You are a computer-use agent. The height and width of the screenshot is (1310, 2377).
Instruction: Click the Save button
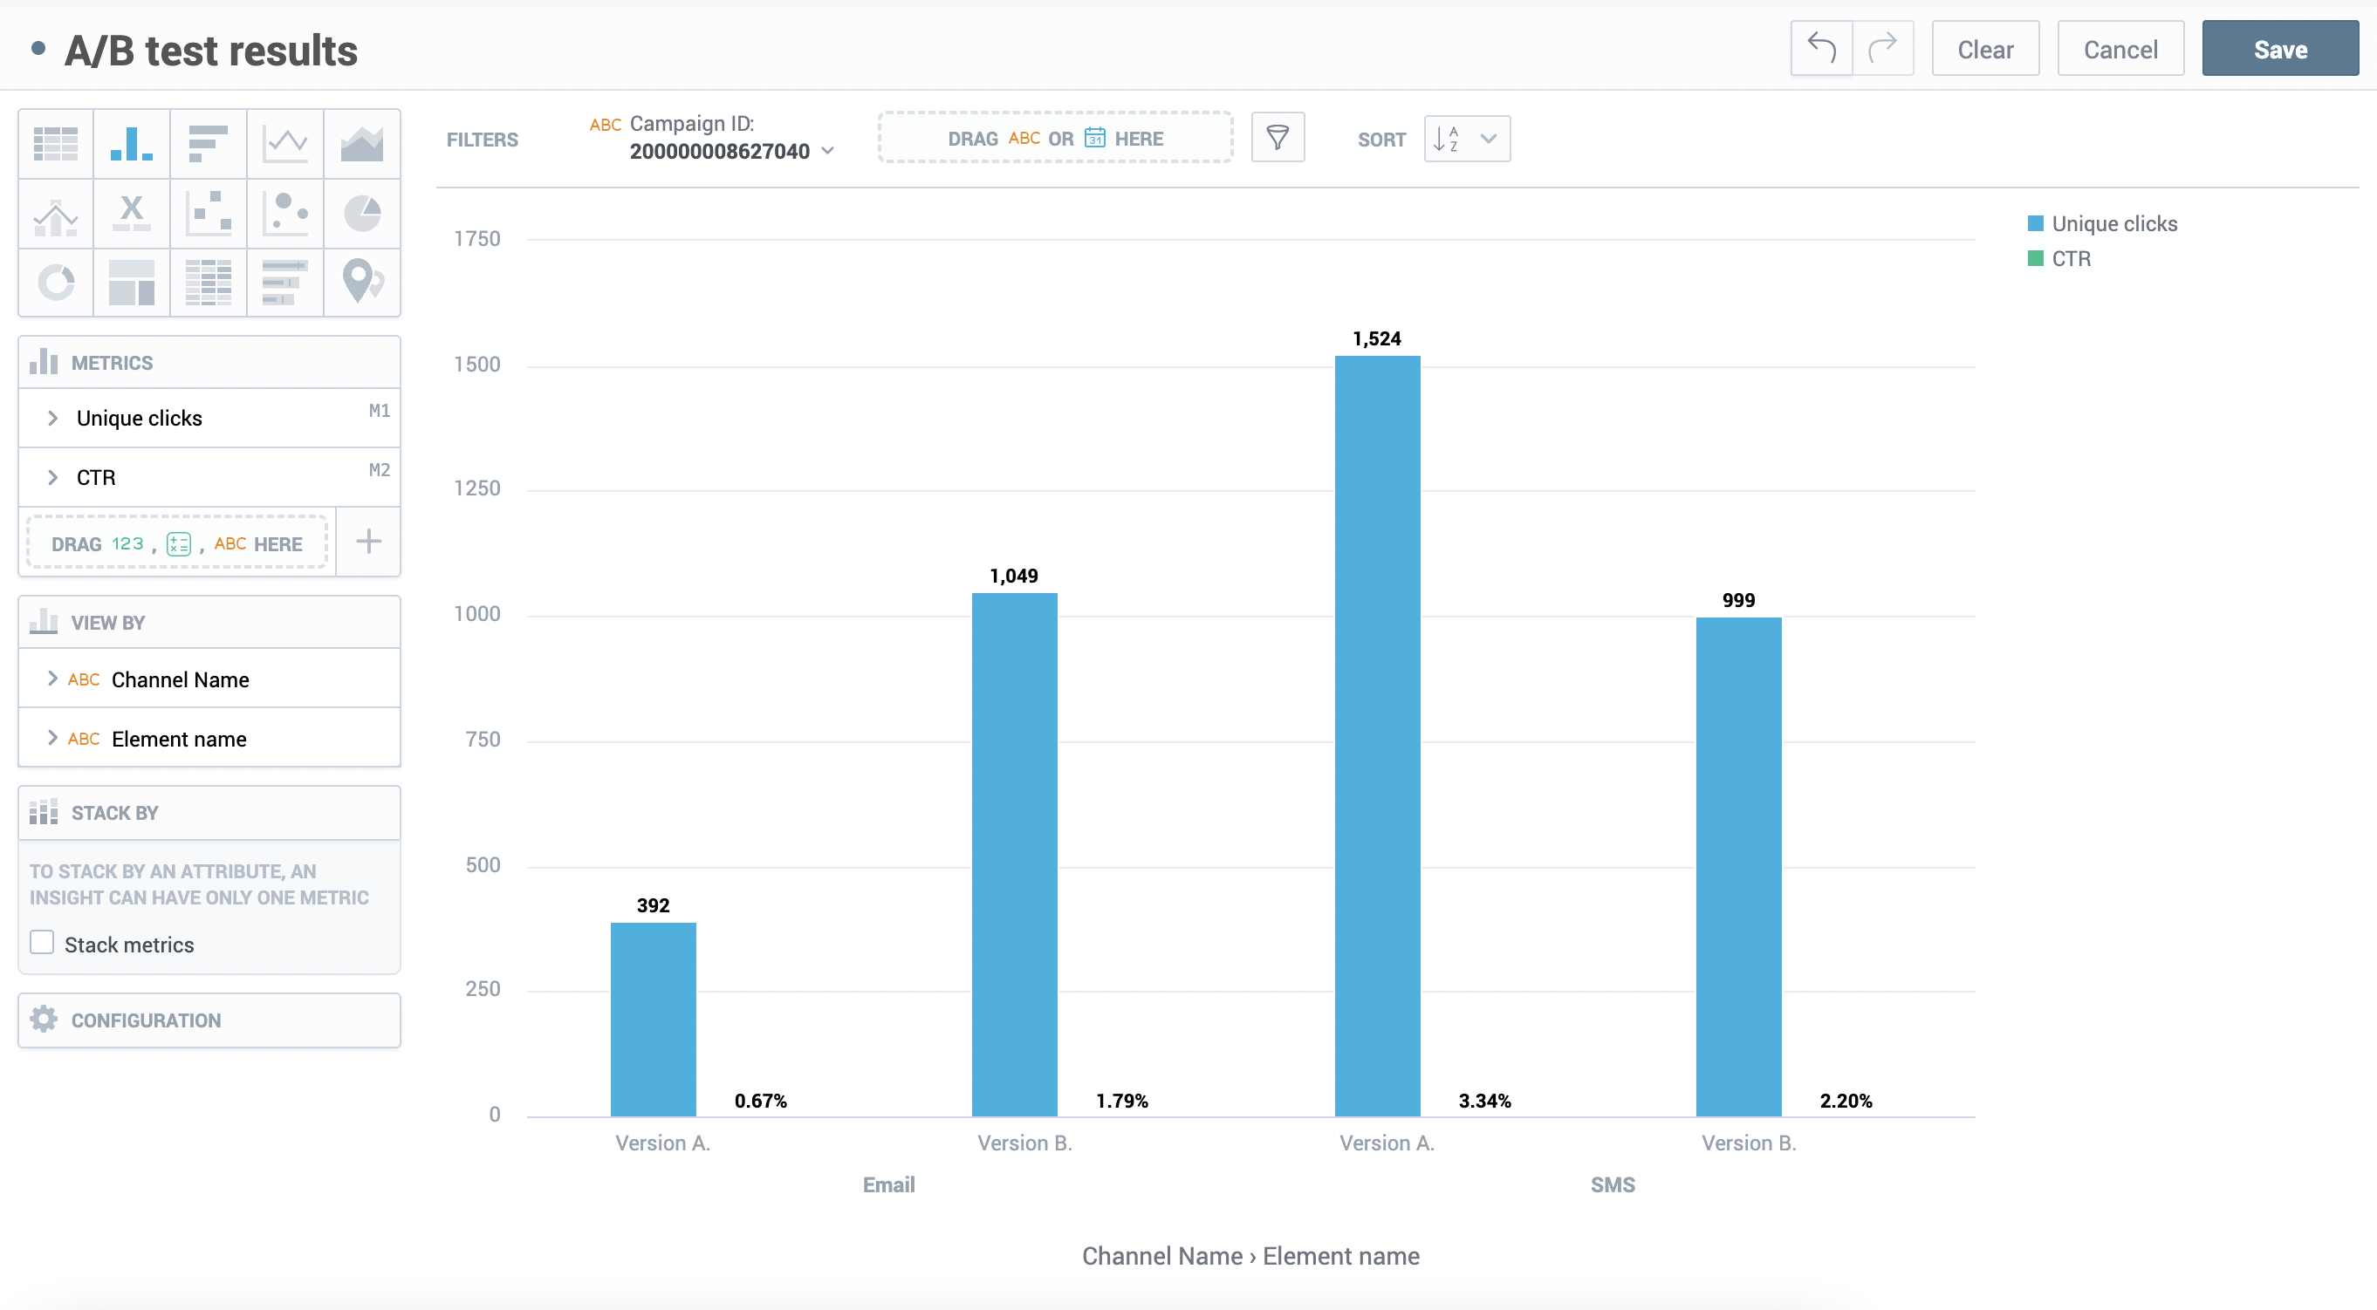pyautogui.click(x=2279, y=49)
